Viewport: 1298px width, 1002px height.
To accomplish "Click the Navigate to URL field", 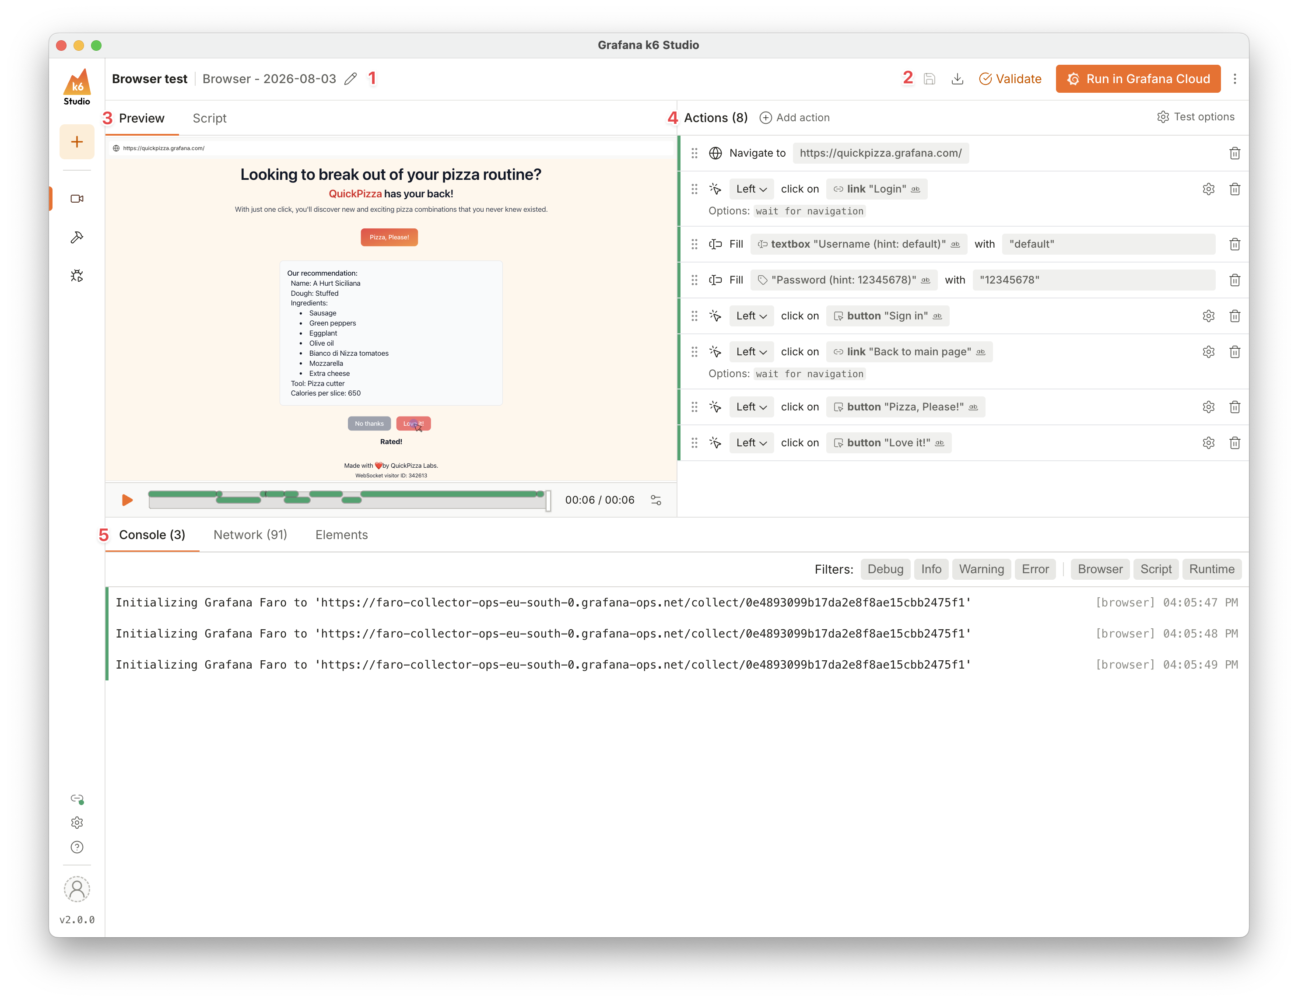I will pyautogui.click(x=881, y=153).
